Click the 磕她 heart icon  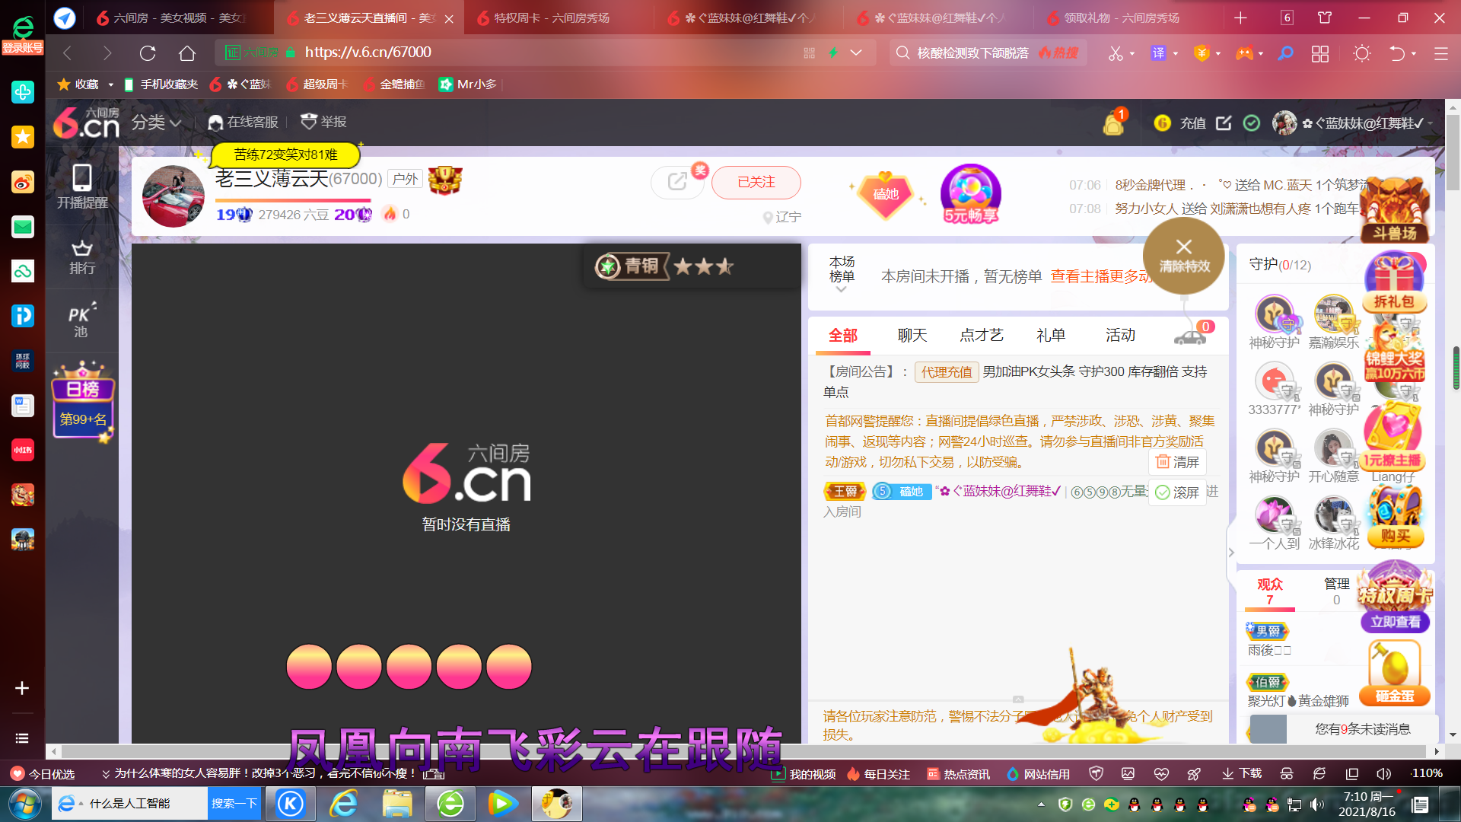click(x=886, y=194)
